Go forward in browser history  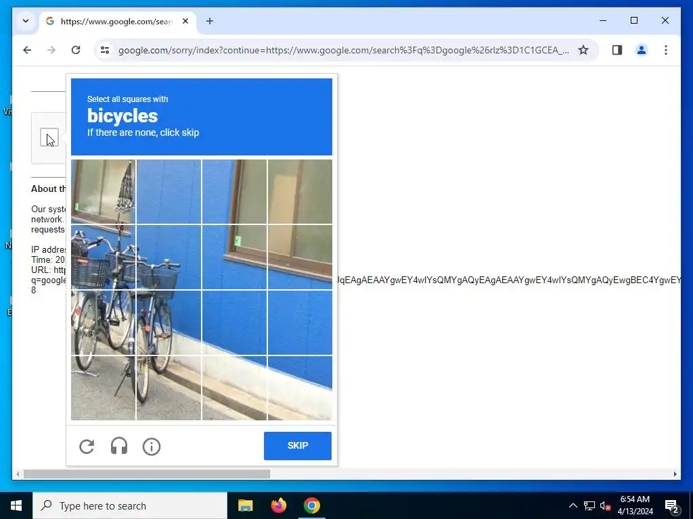pos(51,50)
